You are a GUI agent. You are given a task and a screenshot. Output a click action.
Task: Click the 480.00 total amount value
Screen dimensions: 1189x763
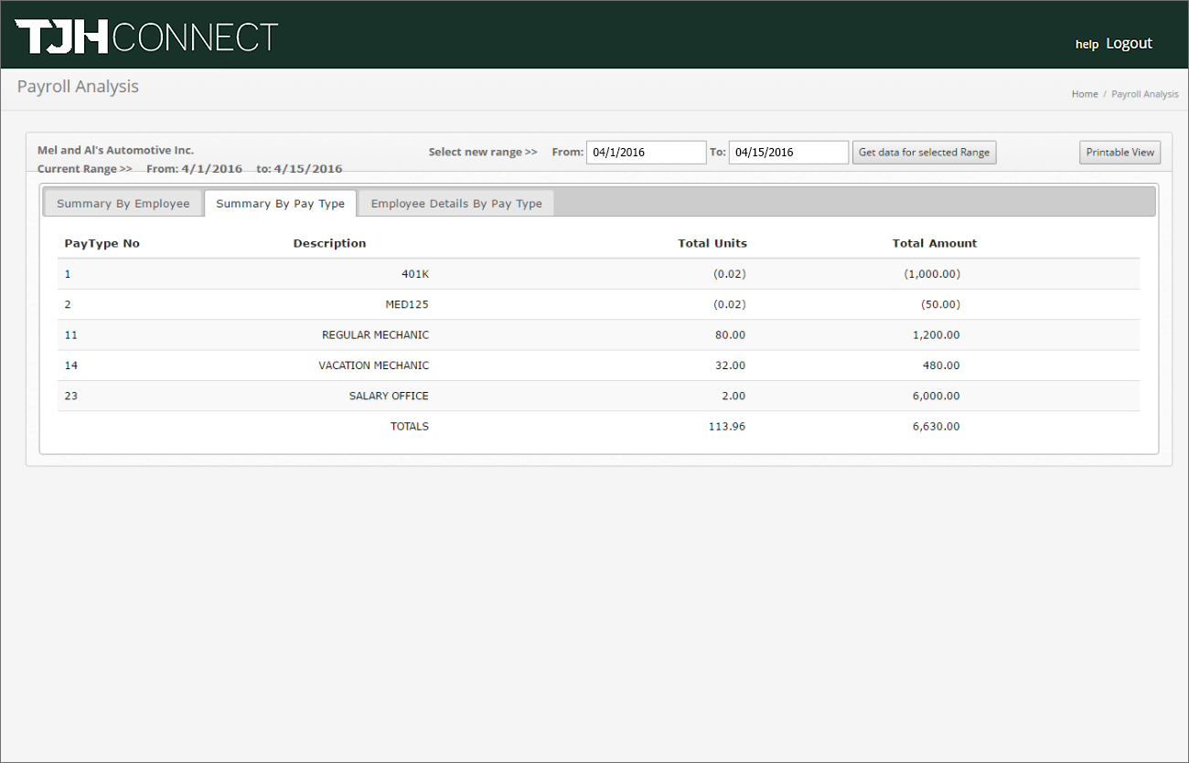click(941, 366)
